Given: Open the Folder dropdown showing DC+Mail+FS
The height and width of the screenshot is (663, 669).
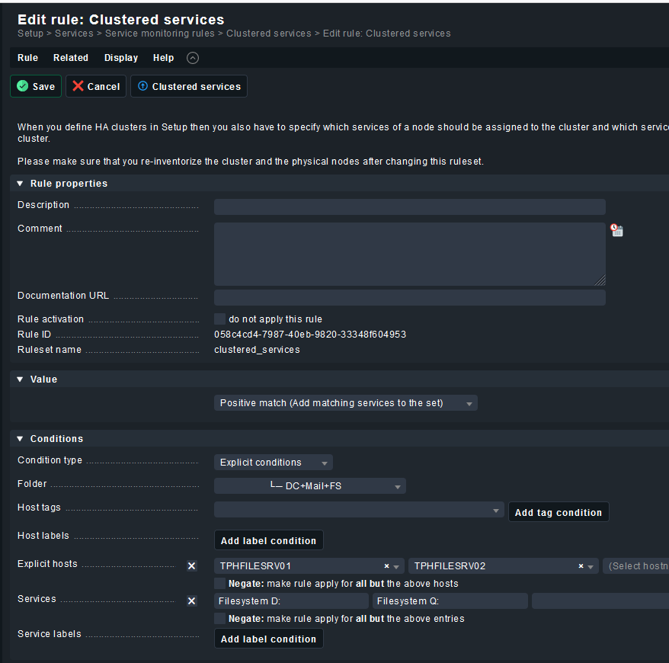Looking at the screenshot, I should tap(309, 485).
